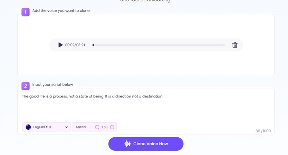288x155 pixels.
Task: Click the middle of the audio progress bar
Action: click(x=159, y=45)
